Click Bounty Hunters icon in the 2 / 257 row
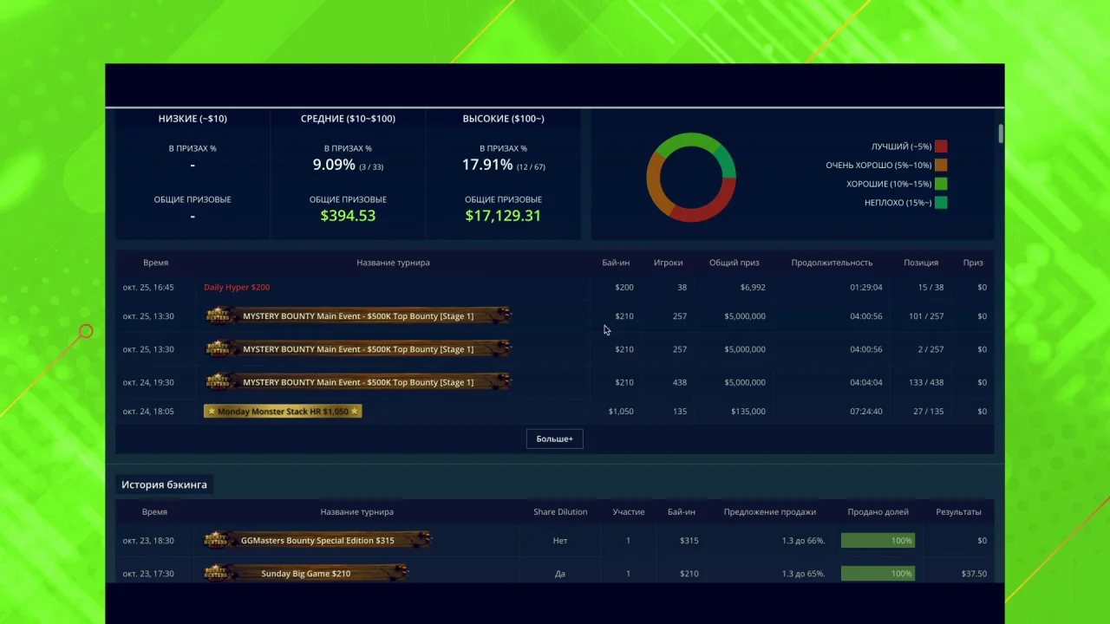The height and width of the screenshot is (624, 1110). 219,348
